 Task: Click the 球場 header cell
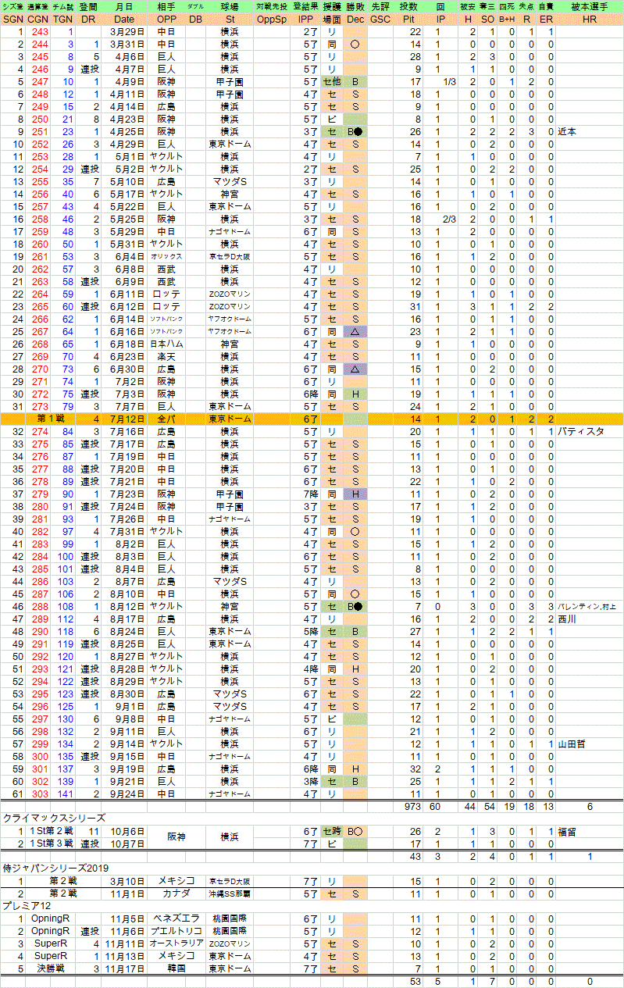(229, 7)
